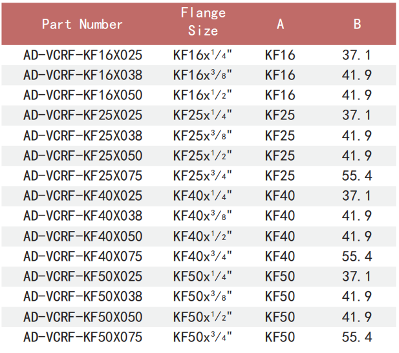Select part number AD-VCRF-KF16X025

83,55
